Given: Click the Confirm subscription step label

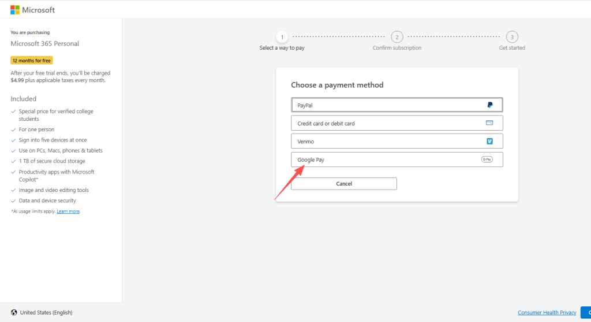Looking at the screenshot, I should click(x=397, y=48).
